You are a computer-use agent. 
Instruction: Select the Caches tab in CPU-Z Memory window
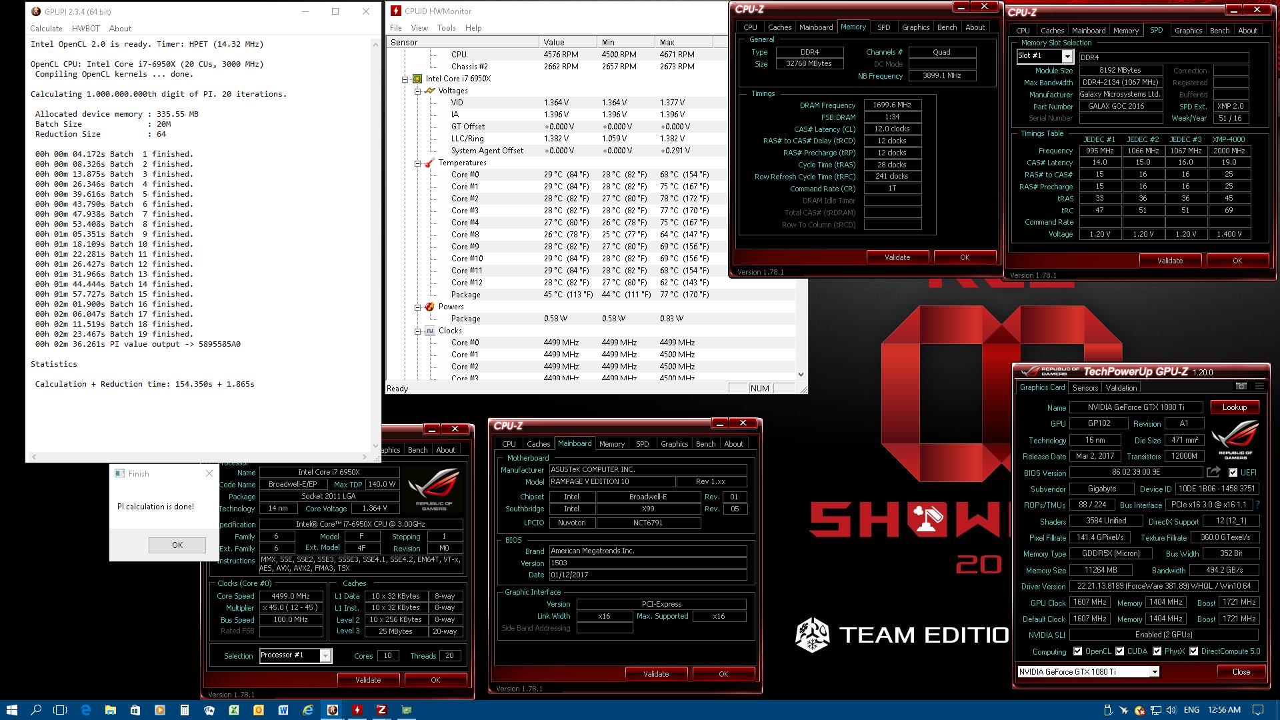(779, 27)
